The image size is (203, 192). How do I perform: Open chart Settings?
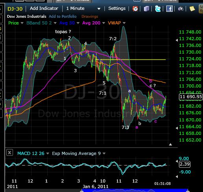coord(117,8)
